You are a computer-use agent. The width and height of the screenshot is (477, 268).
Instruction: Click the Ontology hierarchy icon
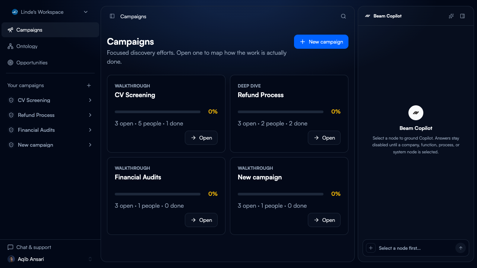pyautogui.click(x=10, y=46)
